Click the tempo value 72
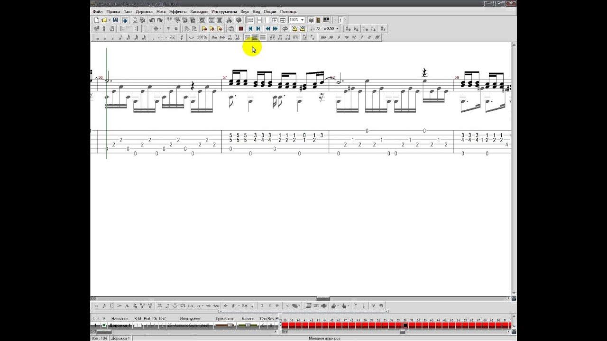 [x=318, y=28]
